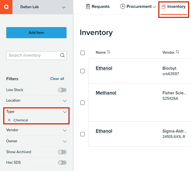
Task: Click the search magnifier icon
Action: coord(62,55)
